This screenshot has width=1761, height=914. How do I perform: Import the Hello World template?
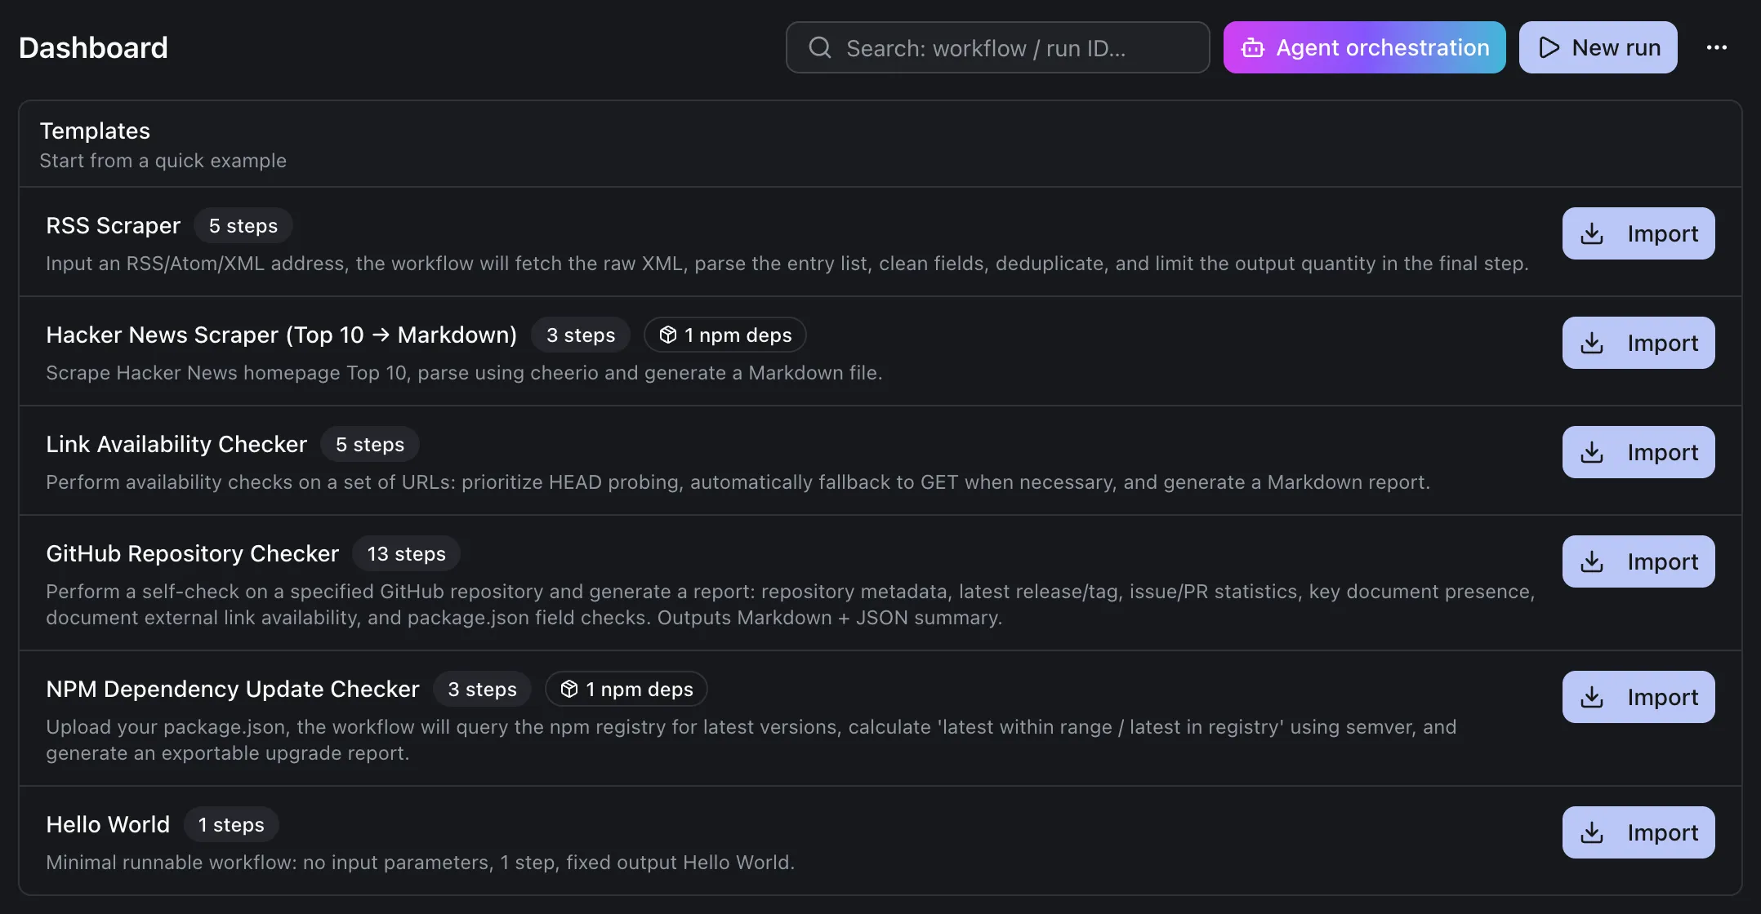(x=1637, y=832)
